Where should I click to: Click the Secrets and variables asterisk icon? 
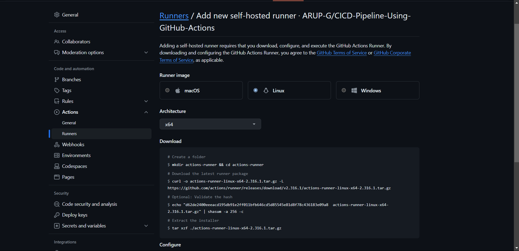(x=57, y=226)
